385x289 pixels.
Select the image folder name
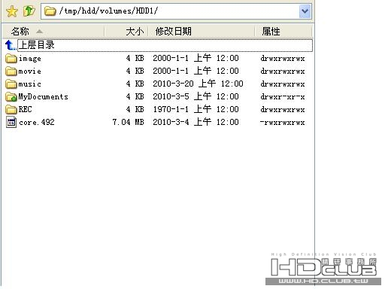pos(30,59)
